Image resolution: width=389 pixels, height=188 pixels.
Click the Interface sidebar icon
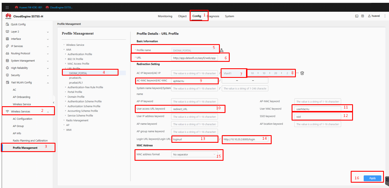tap(7, 39)
